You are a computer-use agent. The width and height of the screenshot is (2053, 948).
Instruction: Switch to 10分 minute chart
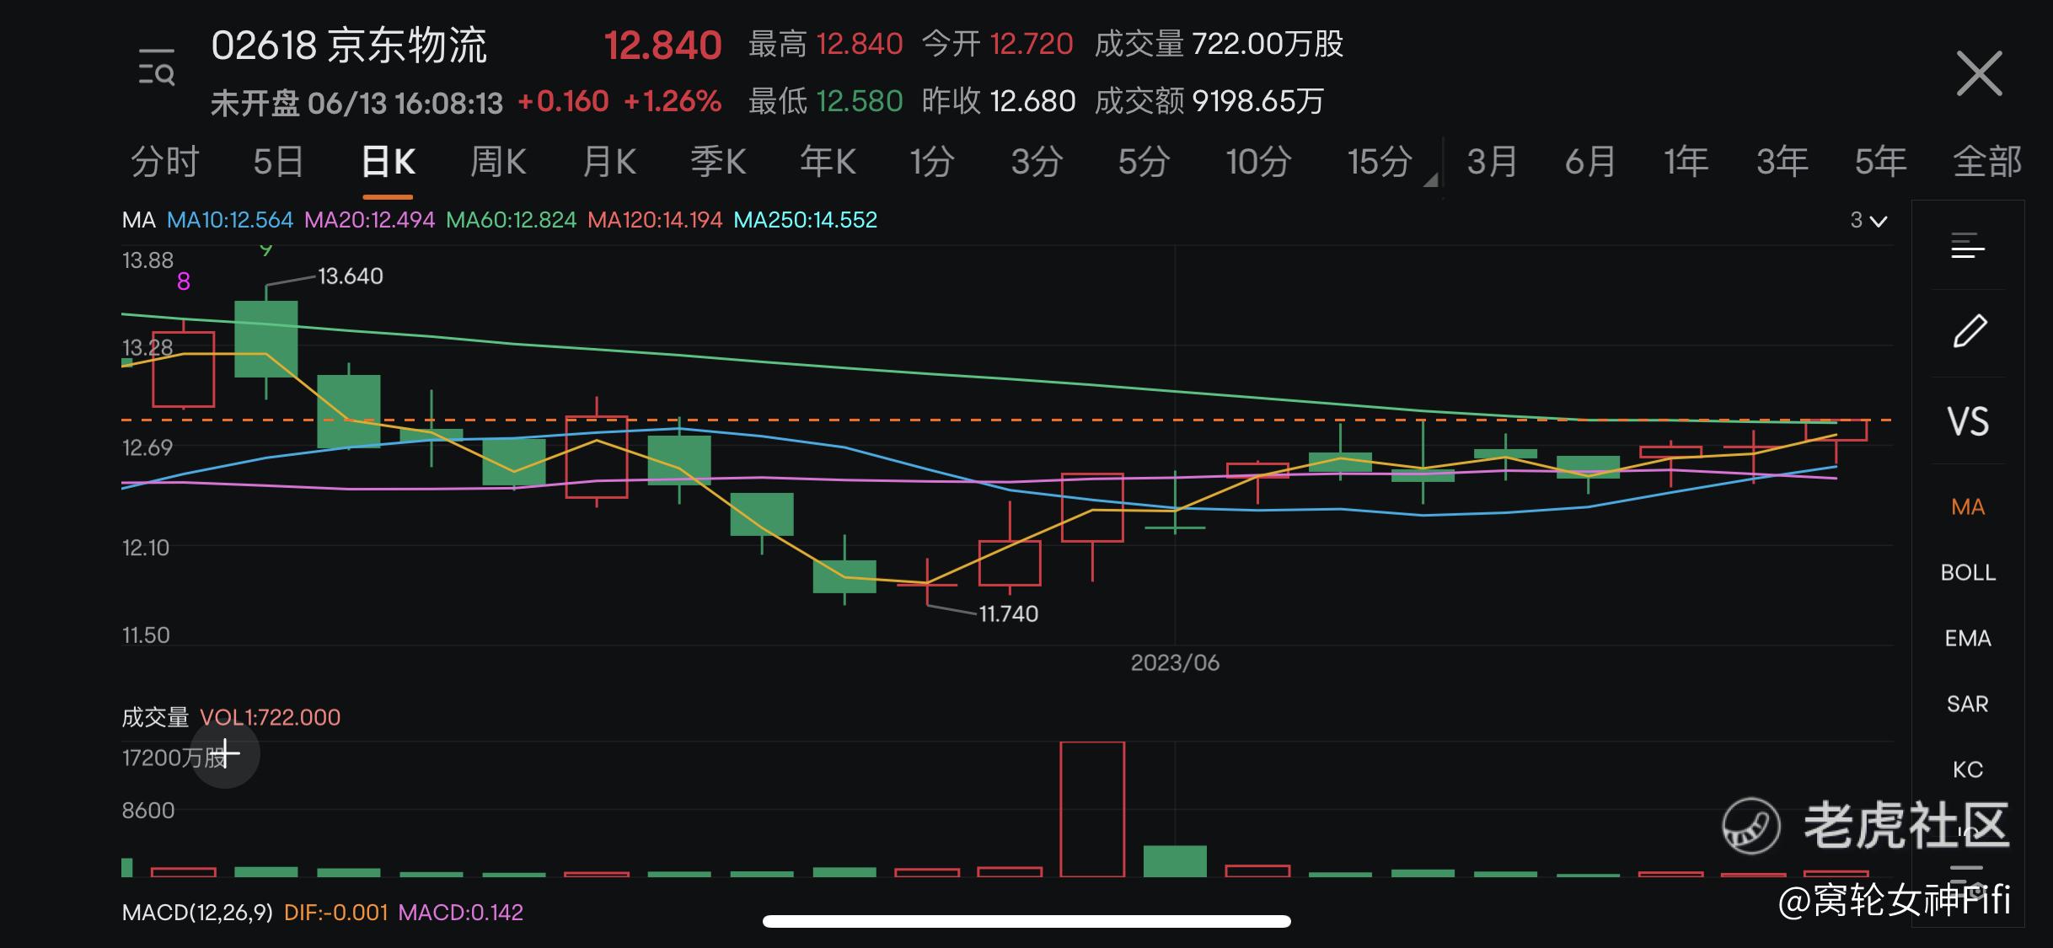point(1258,161)
